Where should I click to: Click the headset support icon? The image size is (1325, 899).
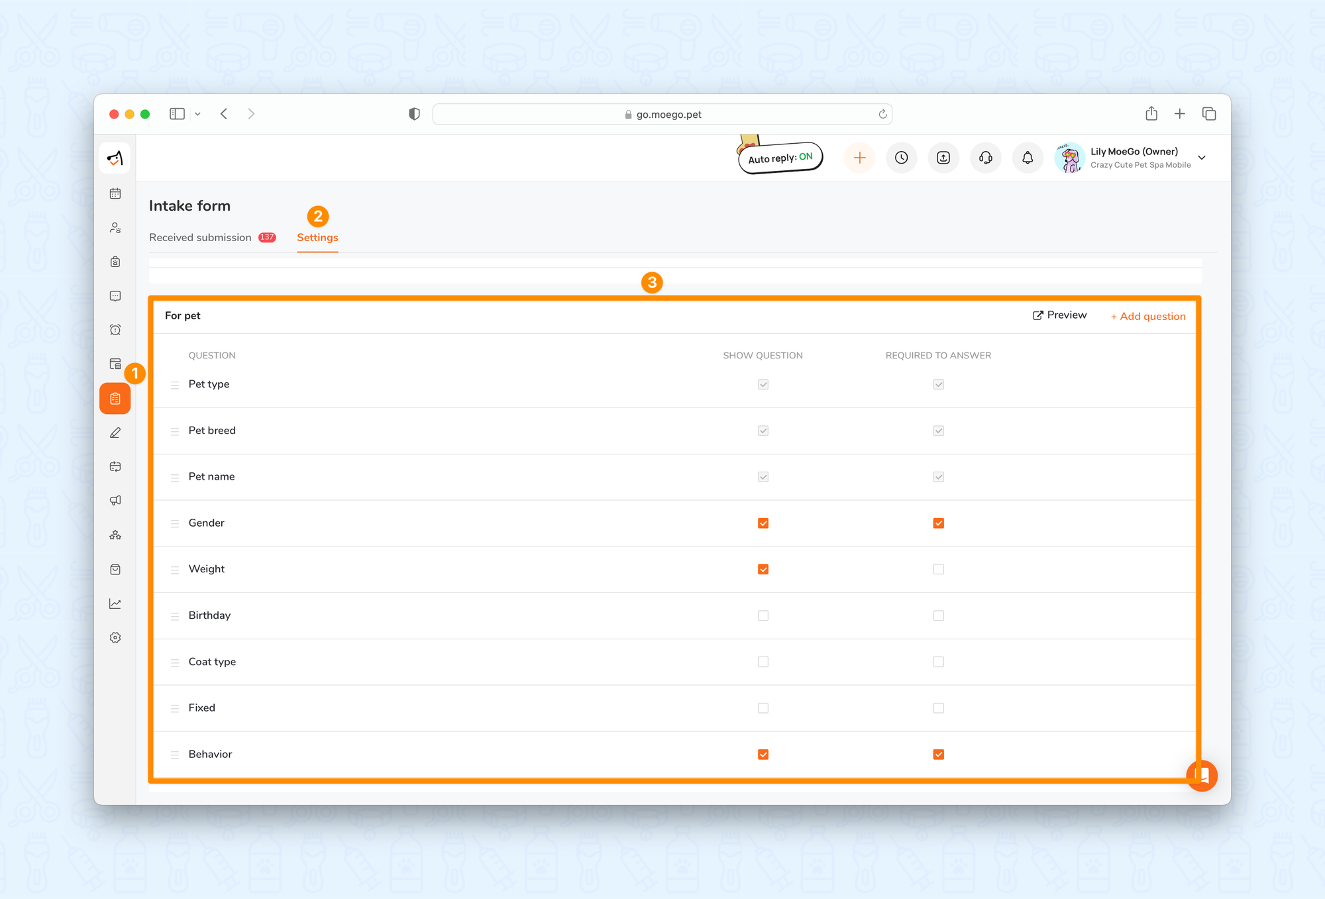985,158
